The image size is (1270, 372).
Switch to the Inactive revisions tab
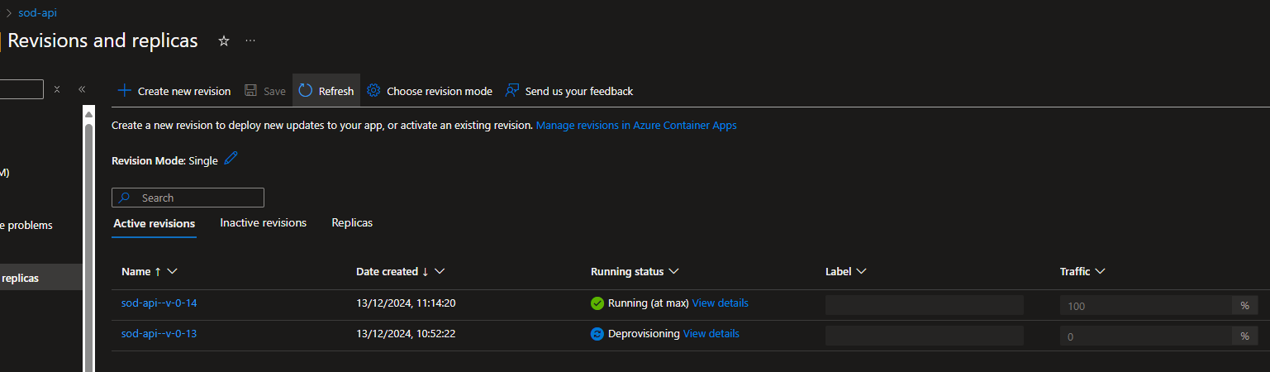[263, 223]
